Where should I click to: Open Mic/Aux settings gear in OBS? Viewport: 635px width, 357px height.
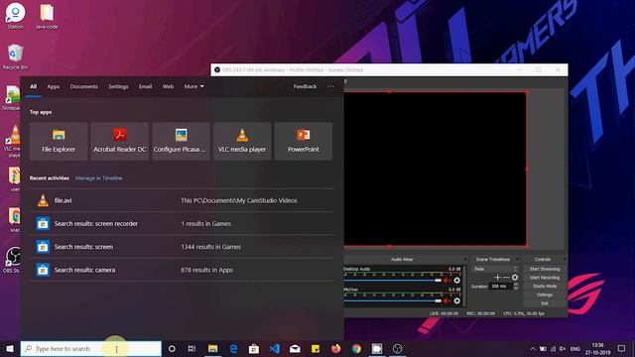(x=456, y=300)
